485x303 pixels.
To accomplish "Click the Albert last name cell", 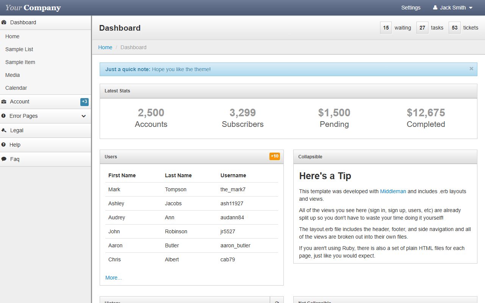I will [172, 259].
